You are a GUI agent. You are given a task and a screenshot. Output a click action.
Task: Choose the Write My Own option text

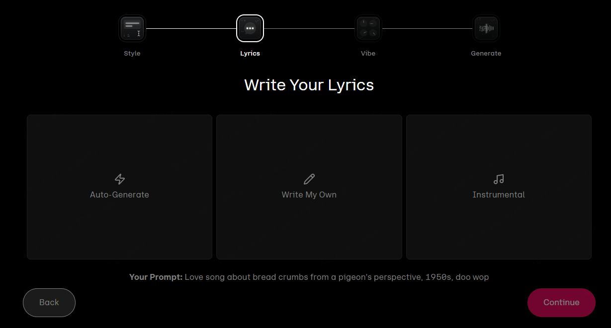(x=309, y=195)
